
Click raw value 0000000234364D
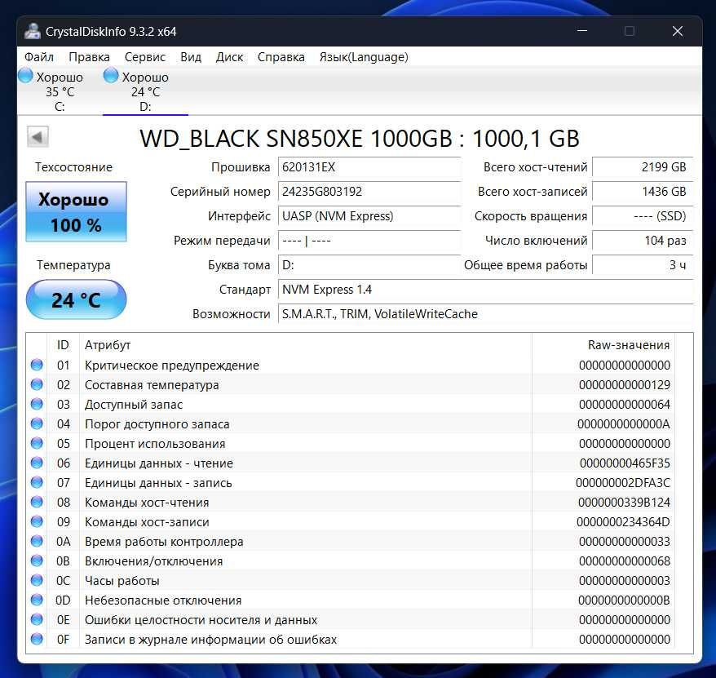tap(623, 521)
